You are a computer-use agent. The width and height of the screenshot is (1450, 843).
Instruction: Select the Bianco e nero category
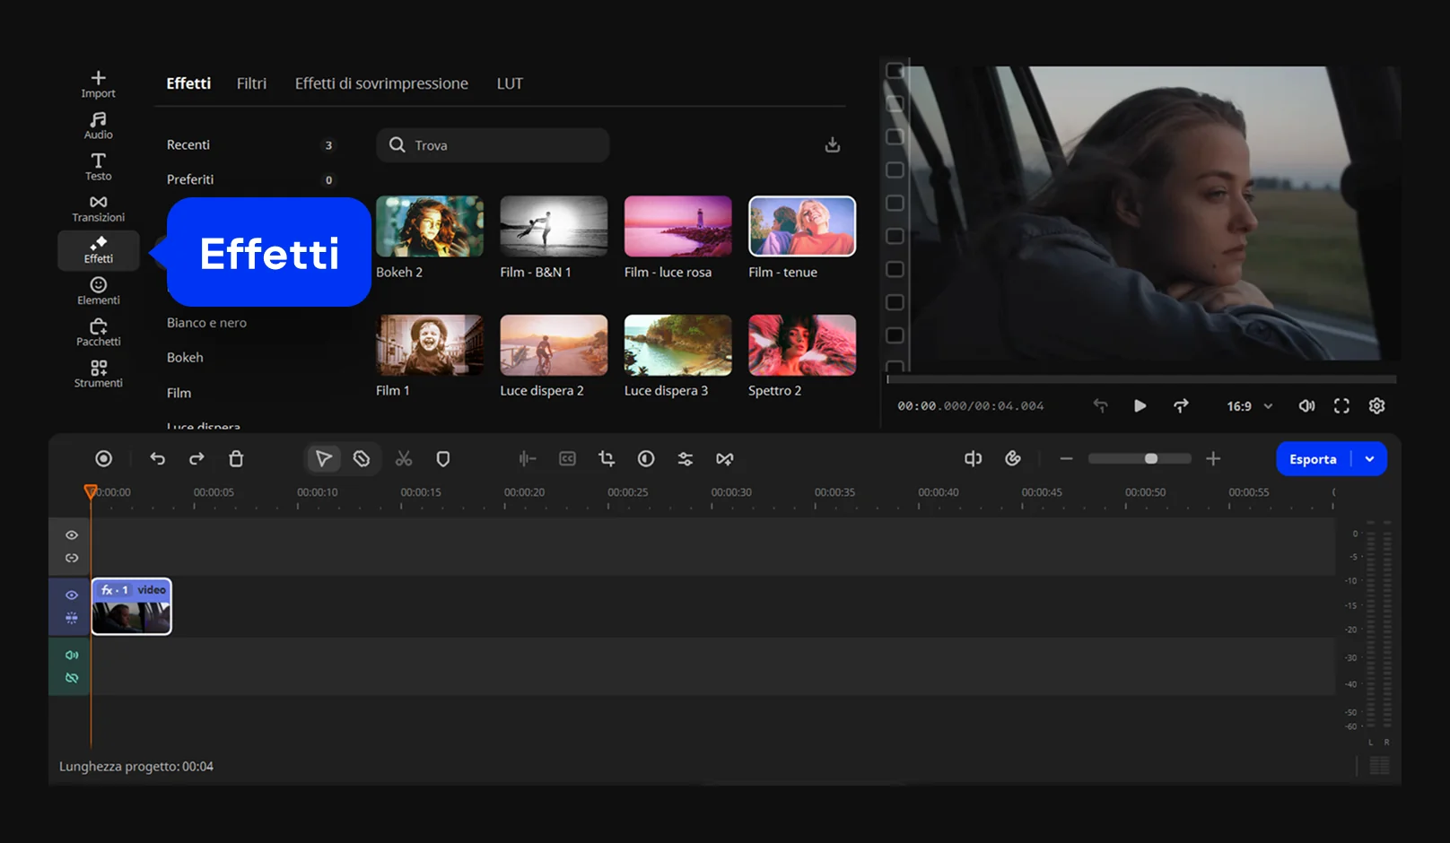pos(206,323)
